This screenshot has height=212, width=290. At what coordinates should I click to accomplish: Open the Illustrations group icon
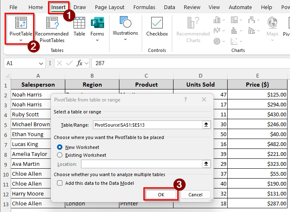tap(126, 22)
